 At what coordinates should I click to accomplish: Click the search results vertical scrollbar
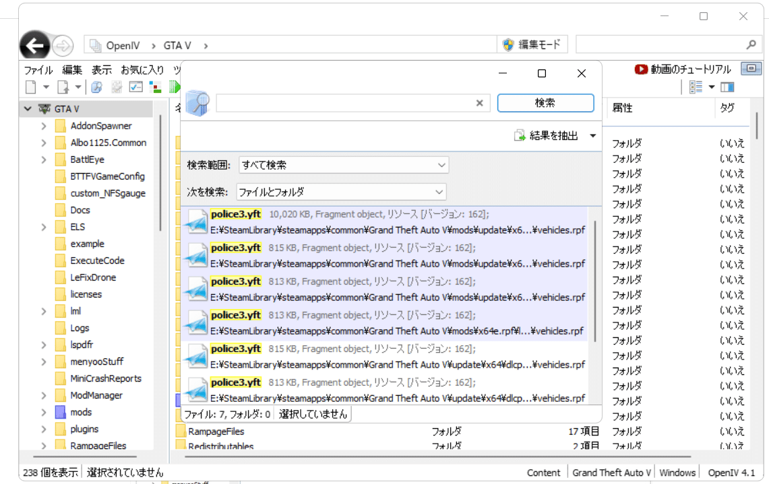595,281
